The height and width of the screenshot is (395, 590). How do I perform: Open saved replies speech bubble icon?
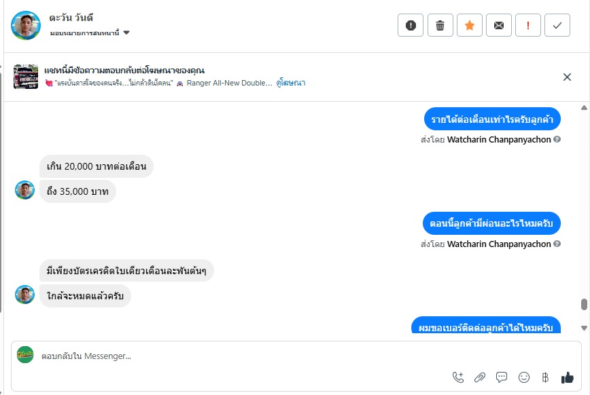click(x=502, y=377)
